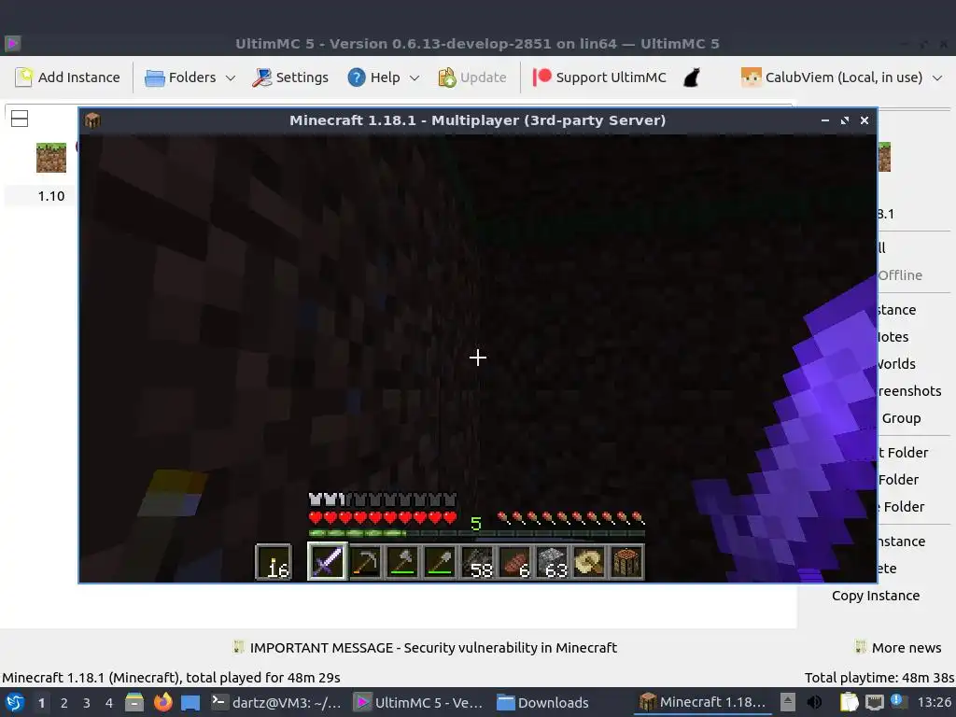Switch to workspace 2
This screenshot has height=717, width=956.
tap(64, 703)
